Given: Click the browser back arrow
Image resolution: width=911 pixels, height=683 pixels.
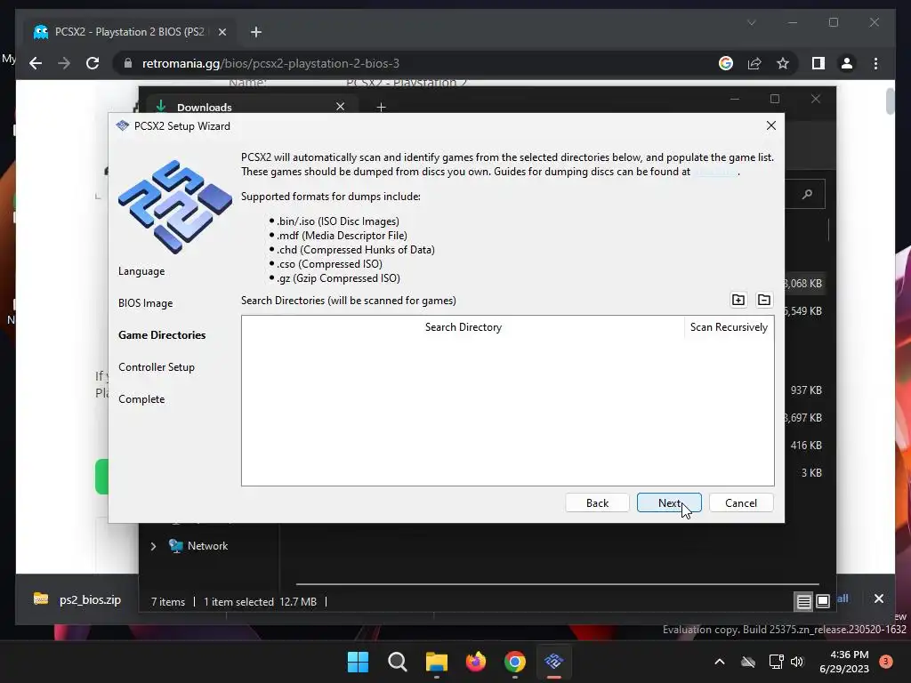Looking at the screenshot, I should pos(36,63).
